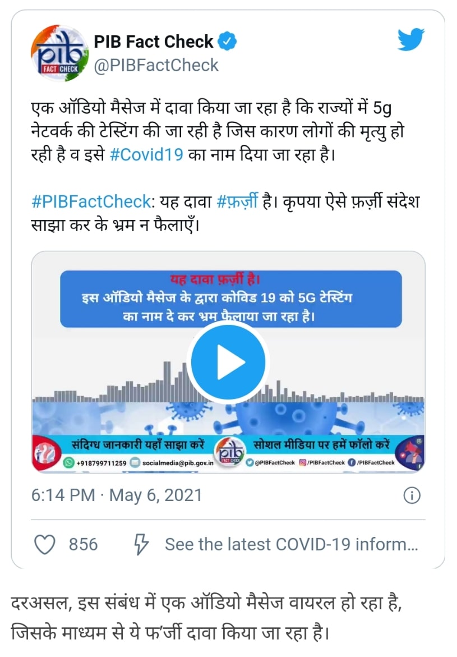Screen dimensions: 457x657
Task: Open the #फ़र्ज़ी hashtag link
Action: tap(237, 201)
